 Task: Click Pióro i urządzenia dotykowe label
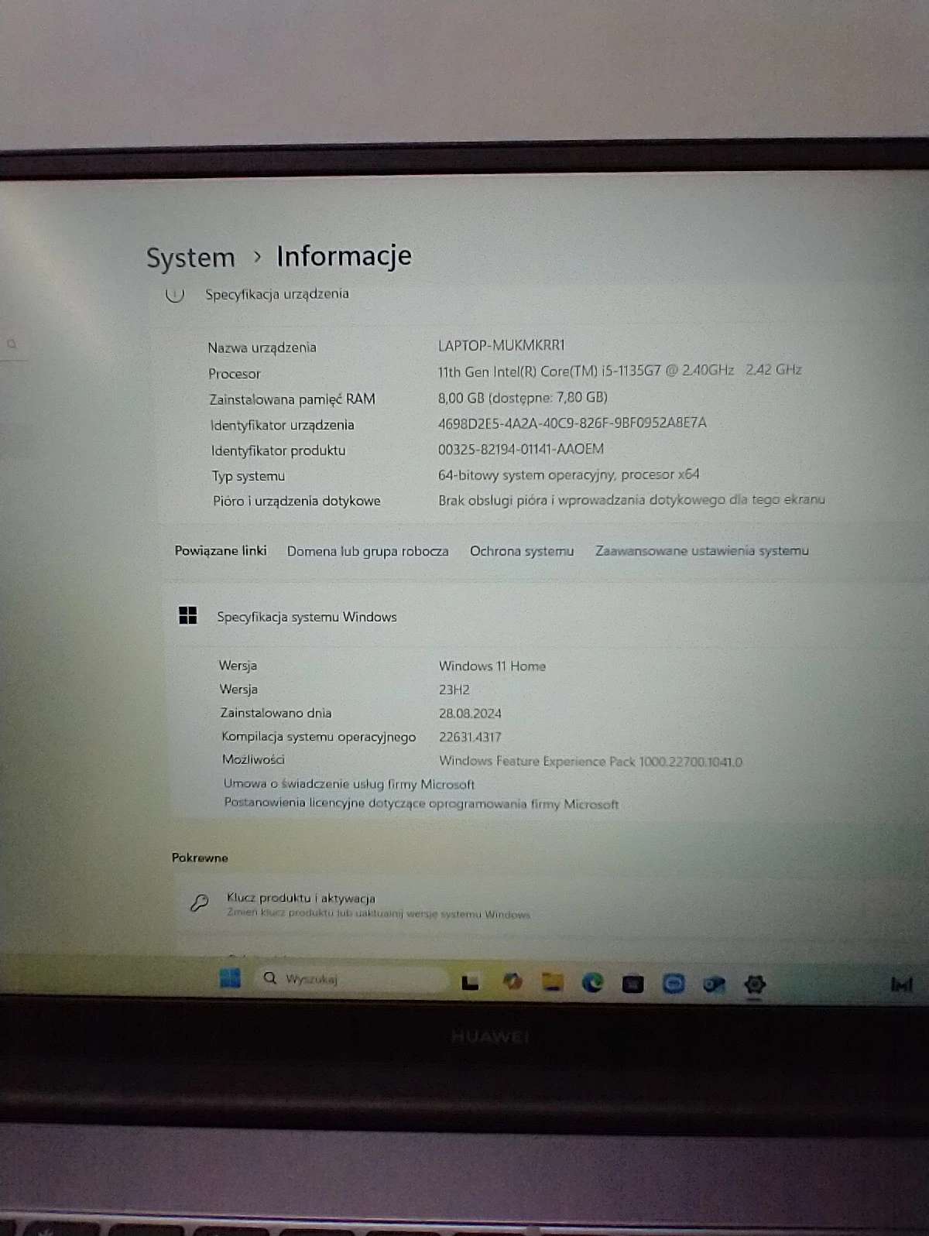(297, 501)
